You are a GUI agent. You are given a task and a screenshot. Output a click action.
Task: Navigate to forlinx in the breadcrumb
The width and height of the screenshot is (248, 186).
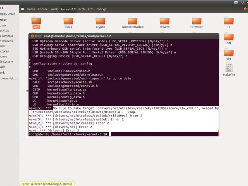click(43, 9)
